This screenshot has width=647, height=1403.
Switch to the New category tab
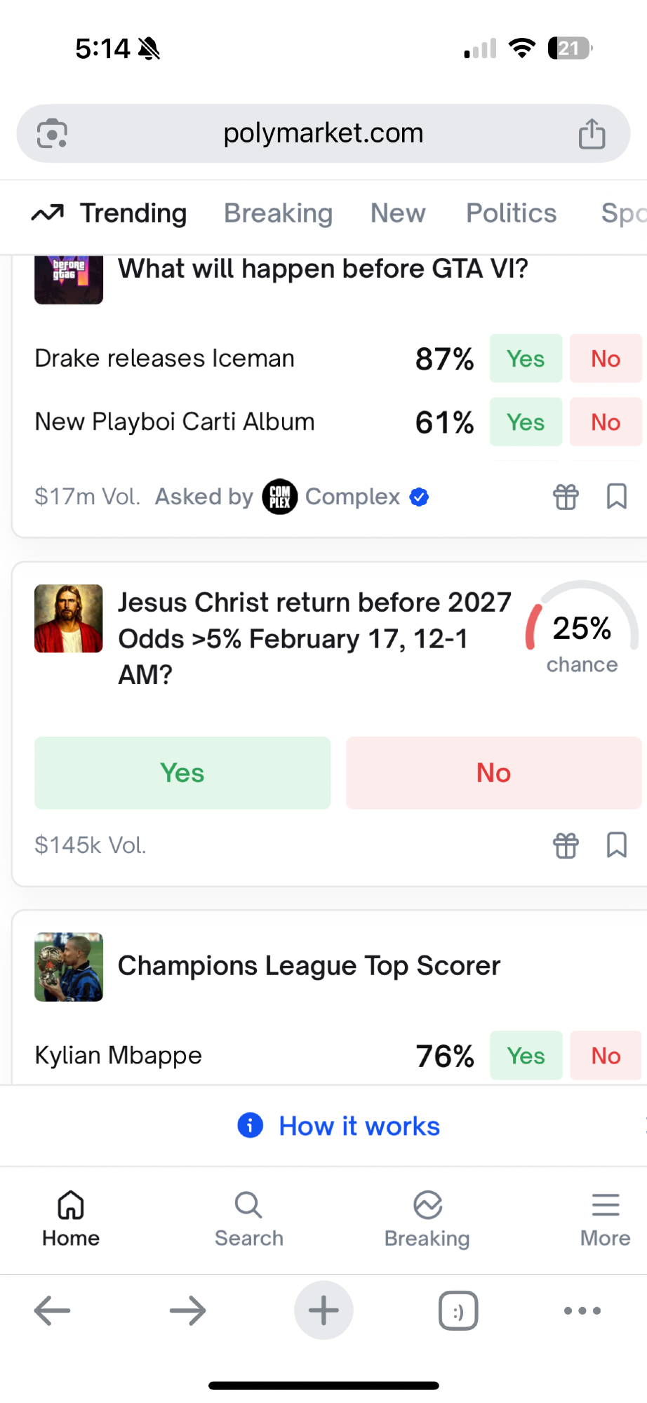coord(398,213)
